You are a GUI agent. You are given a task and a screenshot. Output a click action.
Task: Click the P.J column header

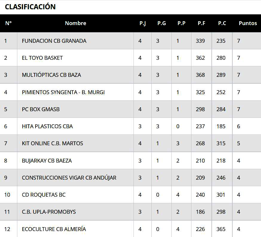[142, 23]
